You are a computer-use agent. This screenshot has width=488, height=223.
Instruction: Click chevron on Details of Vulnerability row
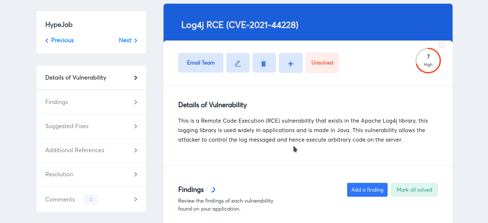pos(136,78)
